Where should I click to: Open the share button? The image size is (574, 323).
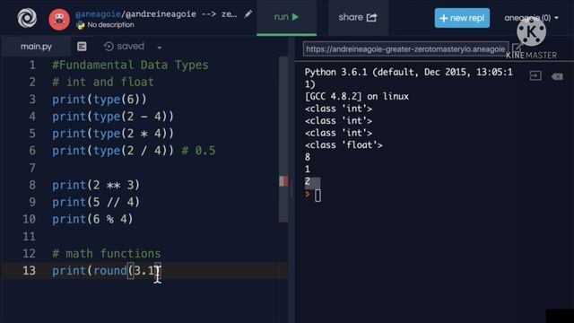point(358,17)
